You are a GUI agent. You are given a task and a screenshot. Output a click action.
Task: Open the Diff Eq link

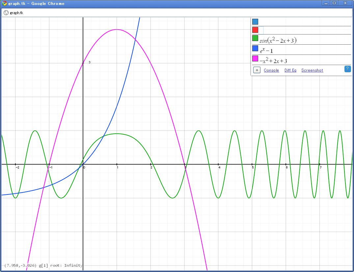[x=290, y=70]
